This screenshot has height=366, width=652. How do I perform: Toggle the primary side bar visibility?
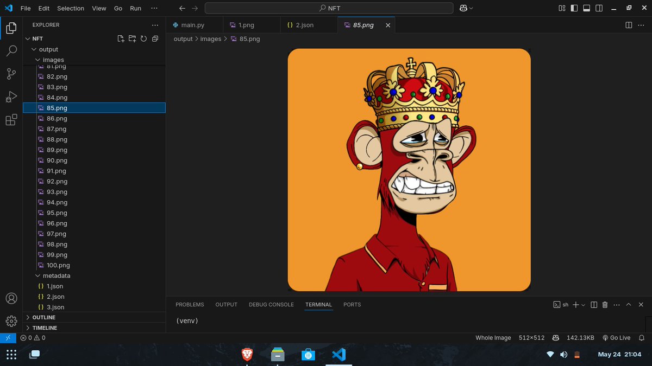point(574,8)
